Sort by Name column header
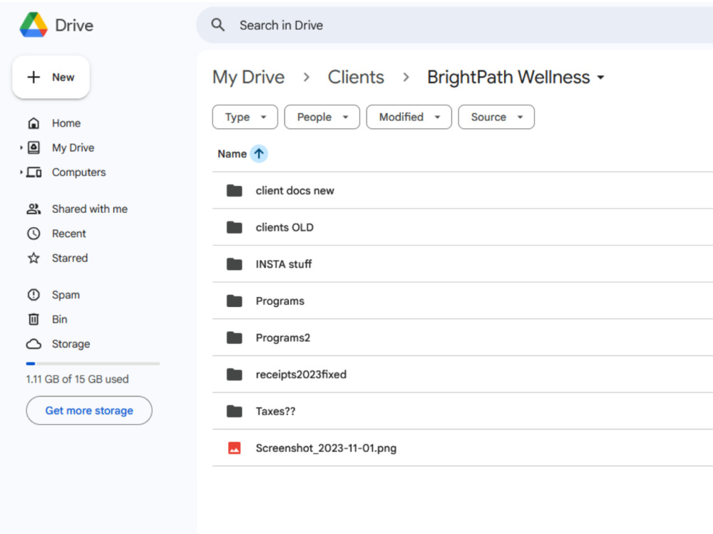 coord(232,154)
